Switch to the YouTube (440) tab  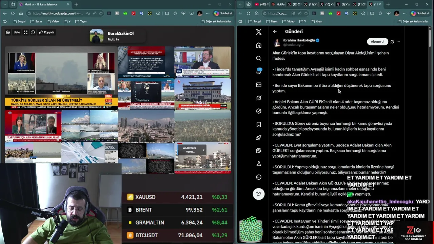(x=261, y=4)
